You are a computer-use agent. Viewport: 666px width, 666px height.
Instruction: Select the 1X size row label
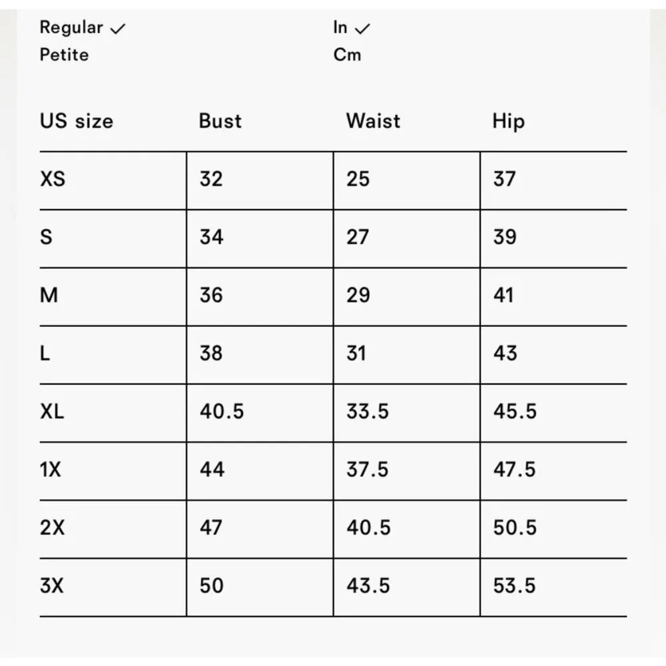51,470
